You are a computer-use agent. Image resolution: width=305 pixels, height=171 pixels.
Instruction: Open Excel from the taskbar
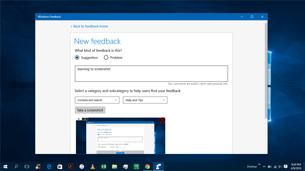[x=103, y=167]
